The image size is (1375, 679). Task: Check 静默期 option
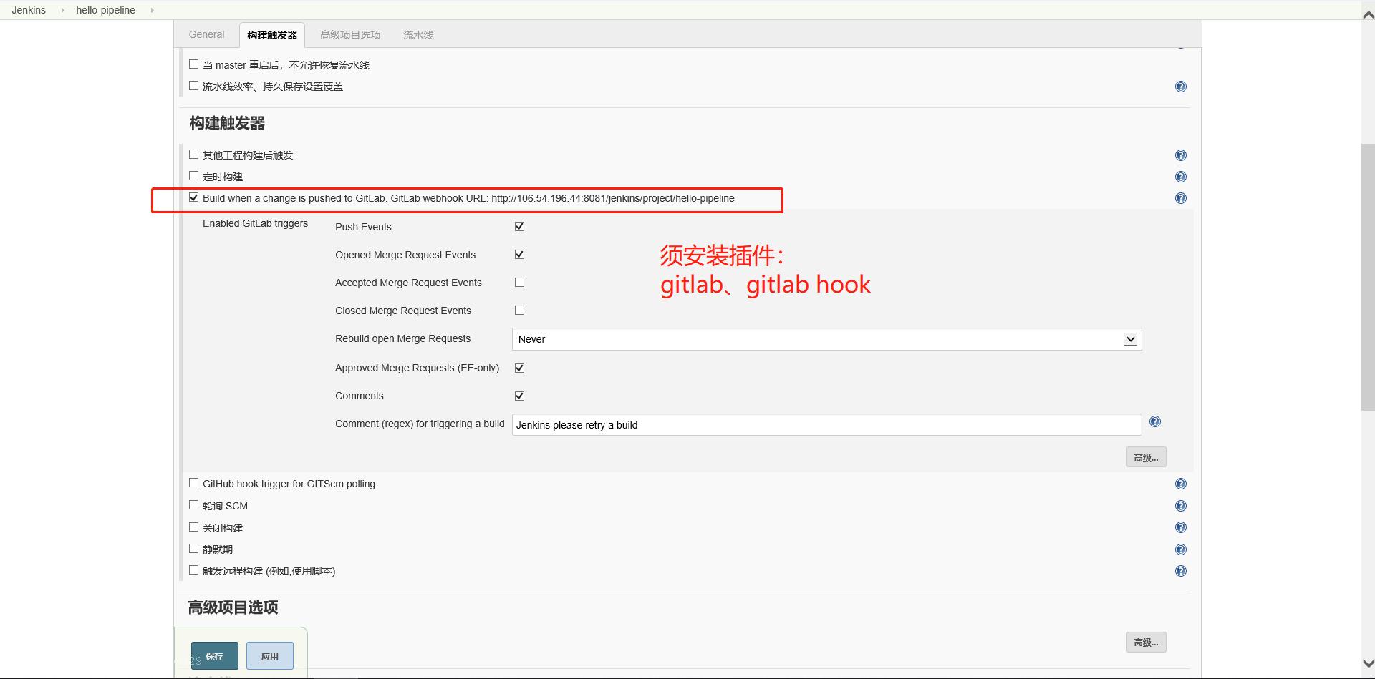[x=193, y=549]
